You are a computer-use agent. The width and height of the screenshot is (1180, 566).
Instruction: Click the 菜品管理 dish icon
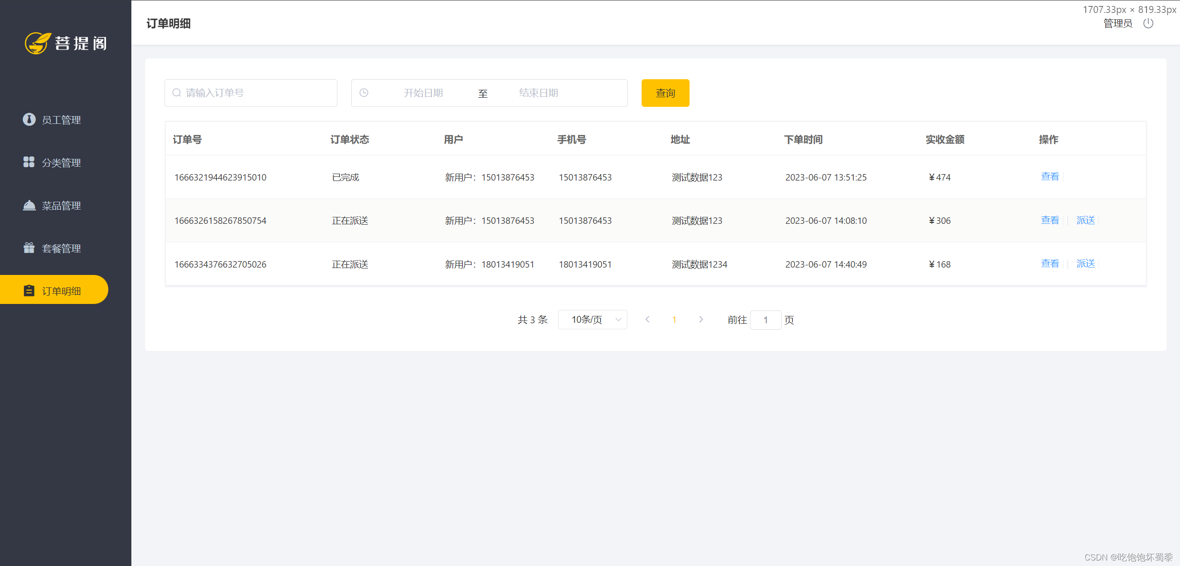29,205
